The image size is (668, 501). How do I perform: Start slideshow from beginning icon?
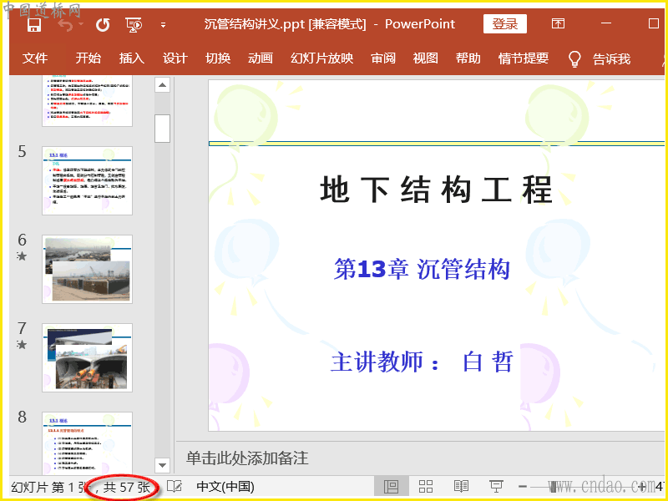(x=134, y=24)
